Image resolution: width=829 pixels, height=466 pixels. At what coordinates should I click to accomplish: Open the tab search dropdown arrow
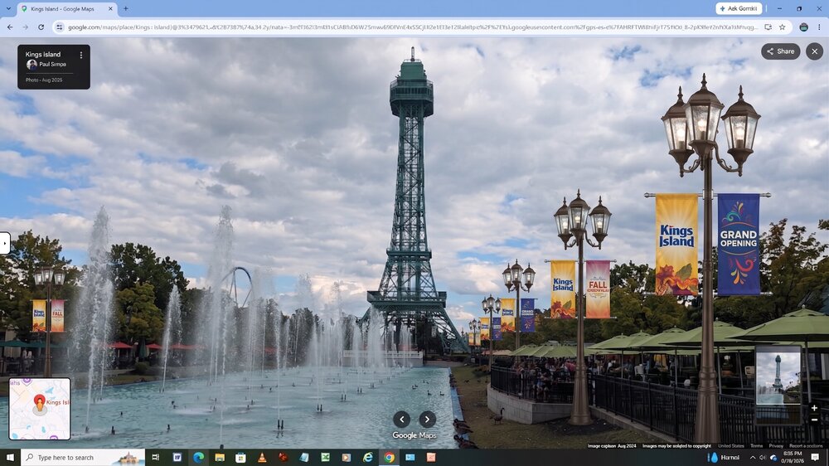[x=8, y=8]
